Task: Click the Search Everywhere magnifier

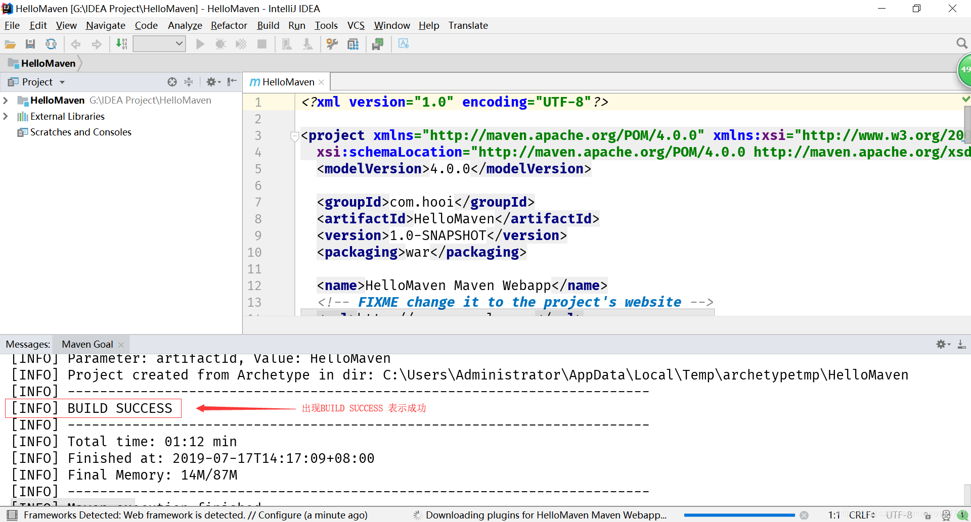Action: pos(962,43)
